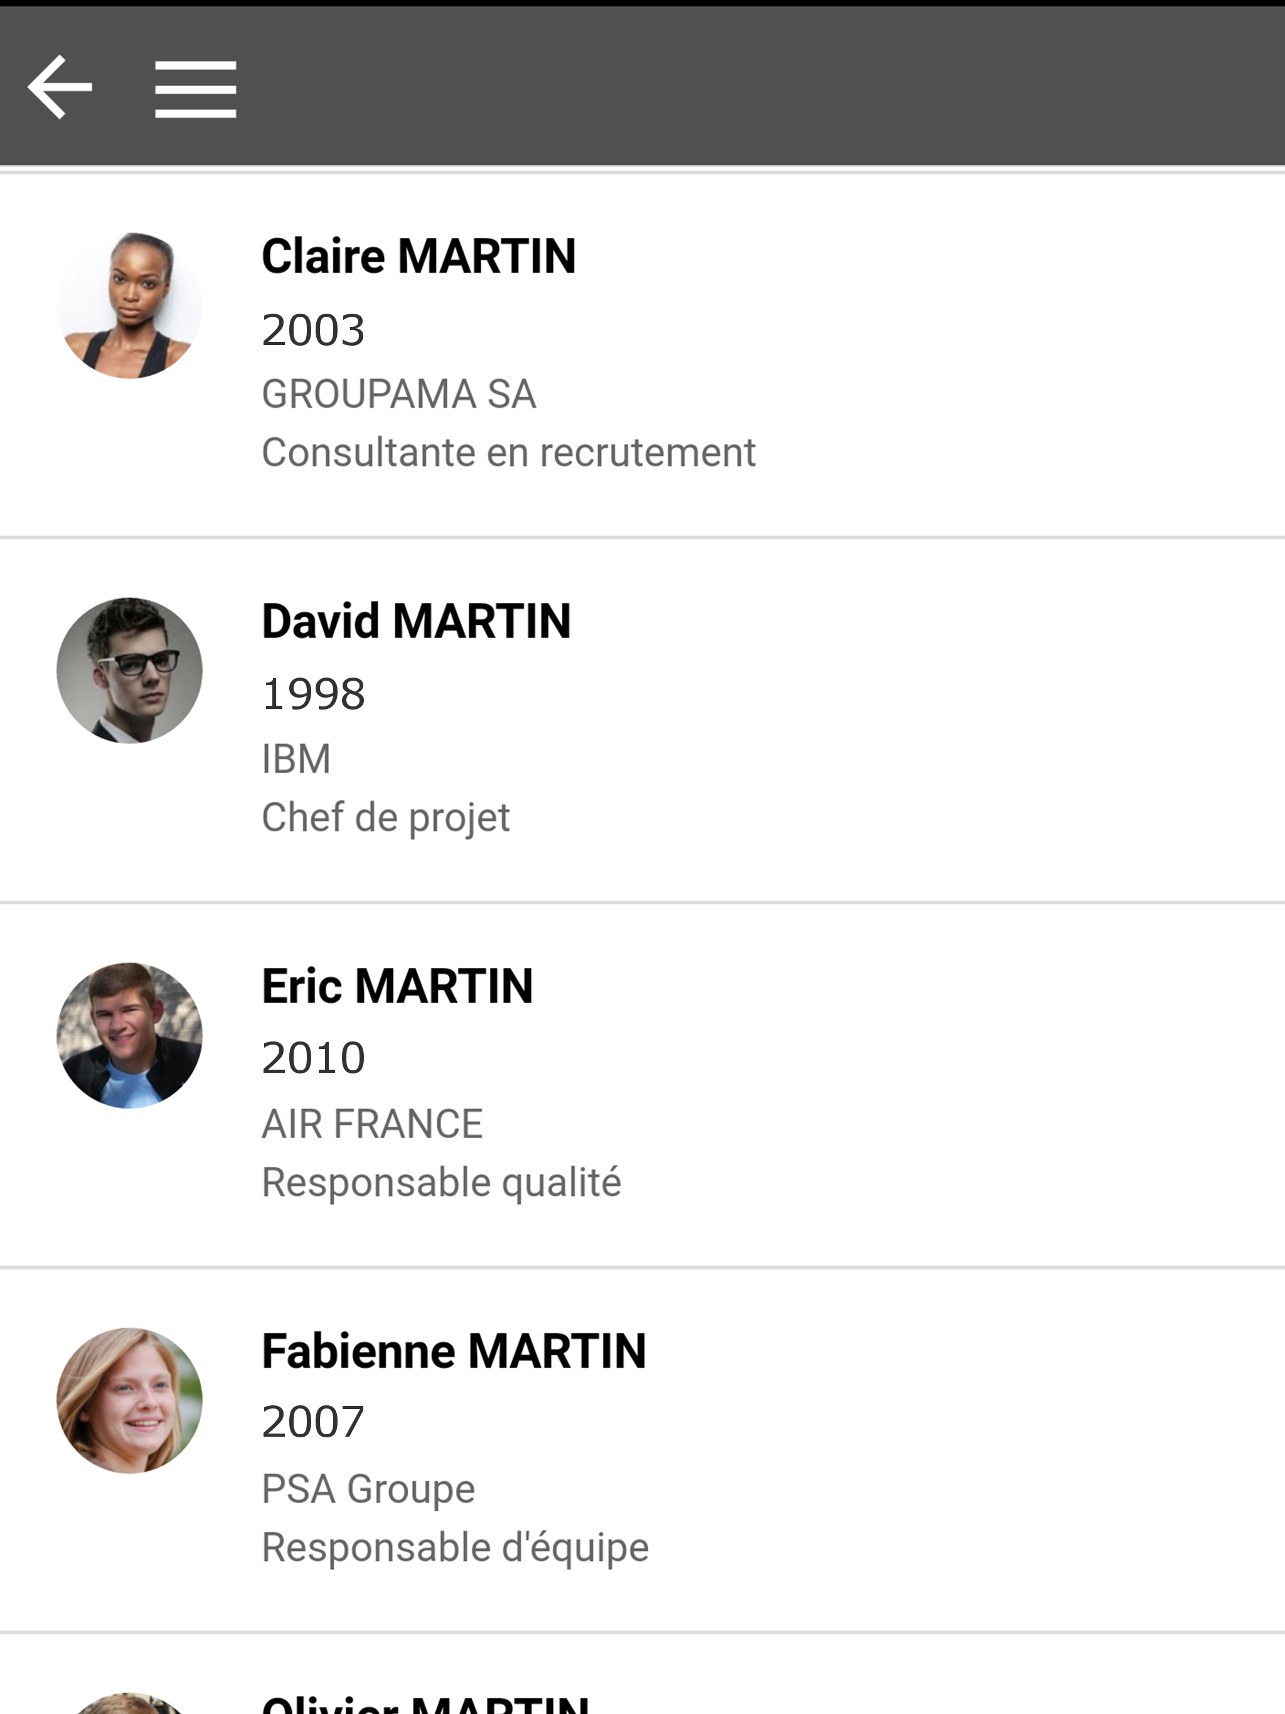Click the Responsable qualité job title
This screenshot has width=1285, height=1714.
441,1183
